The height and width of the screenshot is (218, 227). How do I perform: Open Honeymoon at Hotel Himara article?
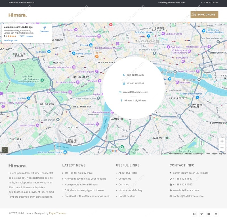(81, 184)
